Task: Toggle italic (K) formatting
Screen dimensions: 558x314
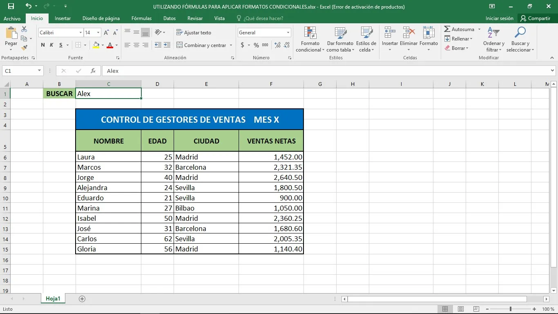Action: pos(52,45)
